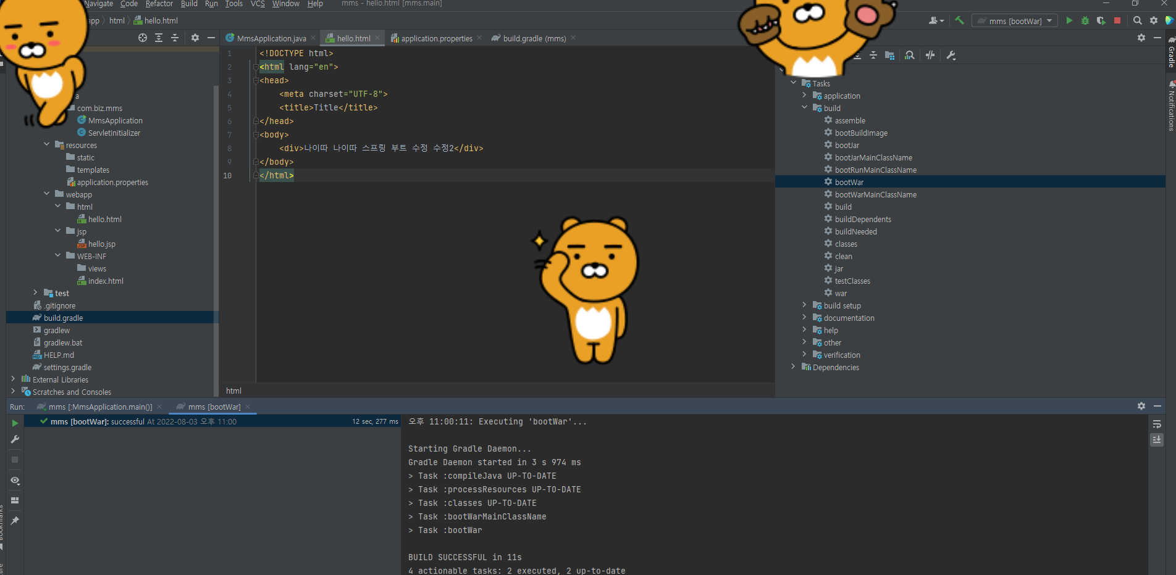This screenshot has width=1176, height=575.
Task: Toggle Run panel eye view options
Action: pos(15,481)
